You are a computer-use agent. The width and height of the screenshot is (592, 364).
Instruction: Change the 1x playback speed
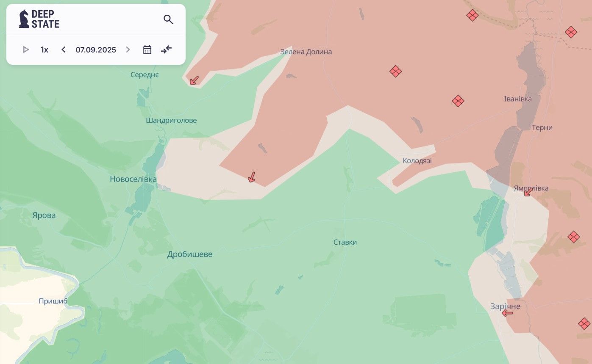pyautogui.click(x=44, y=50)
